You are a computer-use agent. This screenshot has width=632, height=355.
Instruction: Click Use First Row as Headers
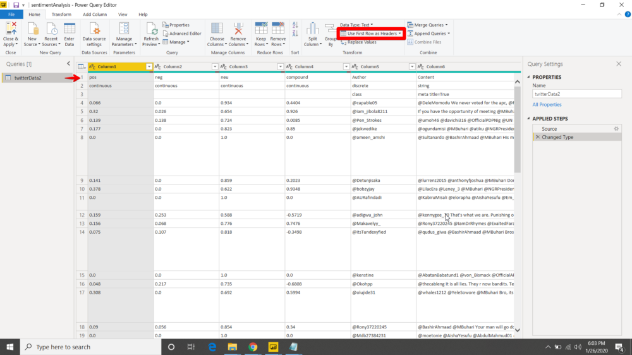(371, 33)
